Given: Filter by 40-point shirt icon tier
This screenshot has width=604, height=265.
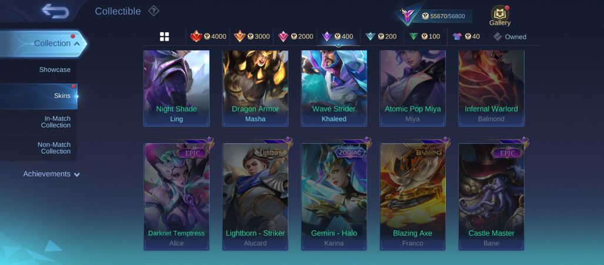Looking at the screenshot, I should click(466, 36).
